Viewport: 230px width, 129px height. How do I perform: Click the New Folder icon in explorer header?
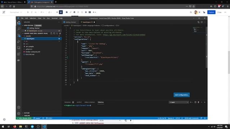(54, 33)
